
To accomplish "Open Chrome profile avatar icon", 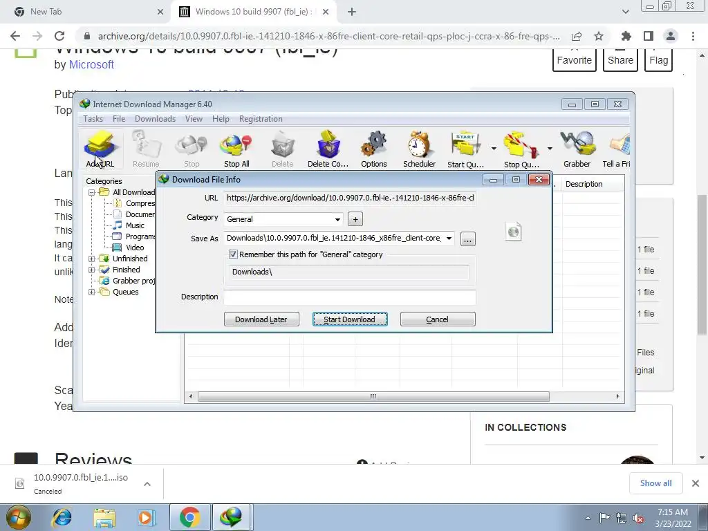I will [671, 36].
